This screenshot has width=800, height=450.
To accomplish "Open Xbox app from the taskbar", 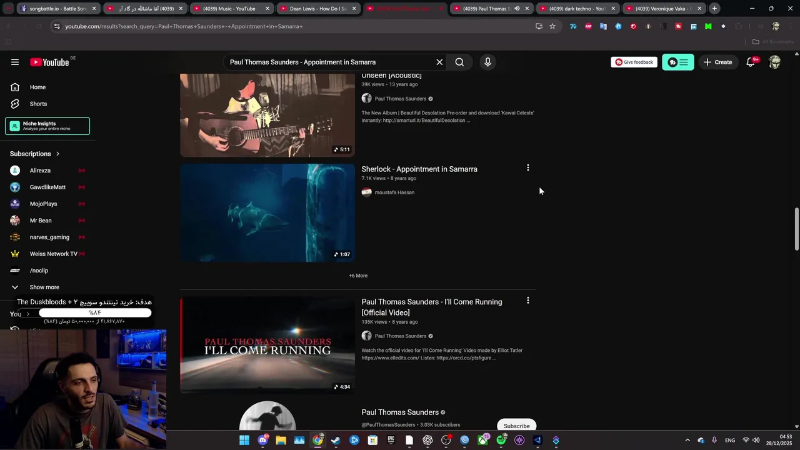I will point(483,440).
